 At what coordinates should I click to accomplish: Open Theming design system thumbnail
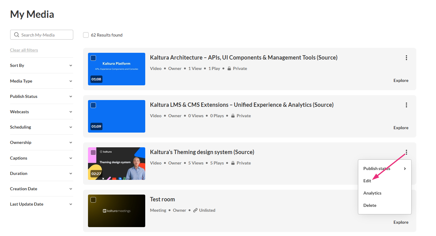117,164
